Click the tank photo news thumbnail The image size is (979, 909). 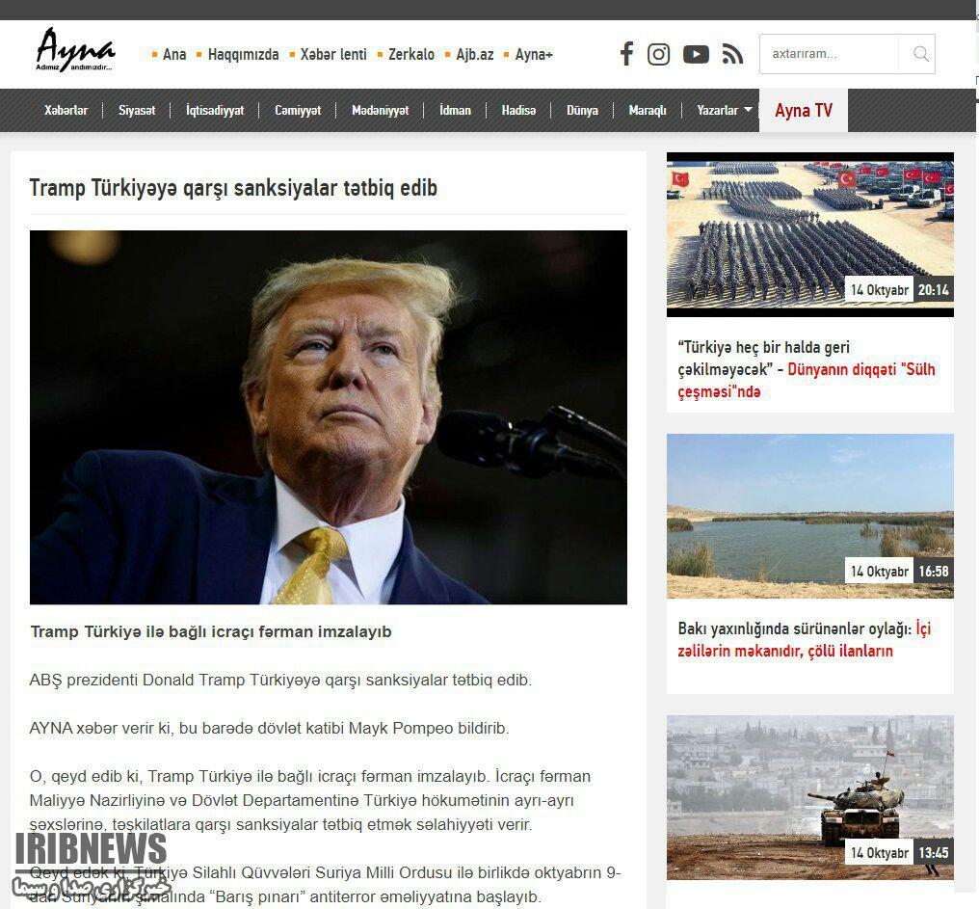pyautogui.click(x=809, y=796)
